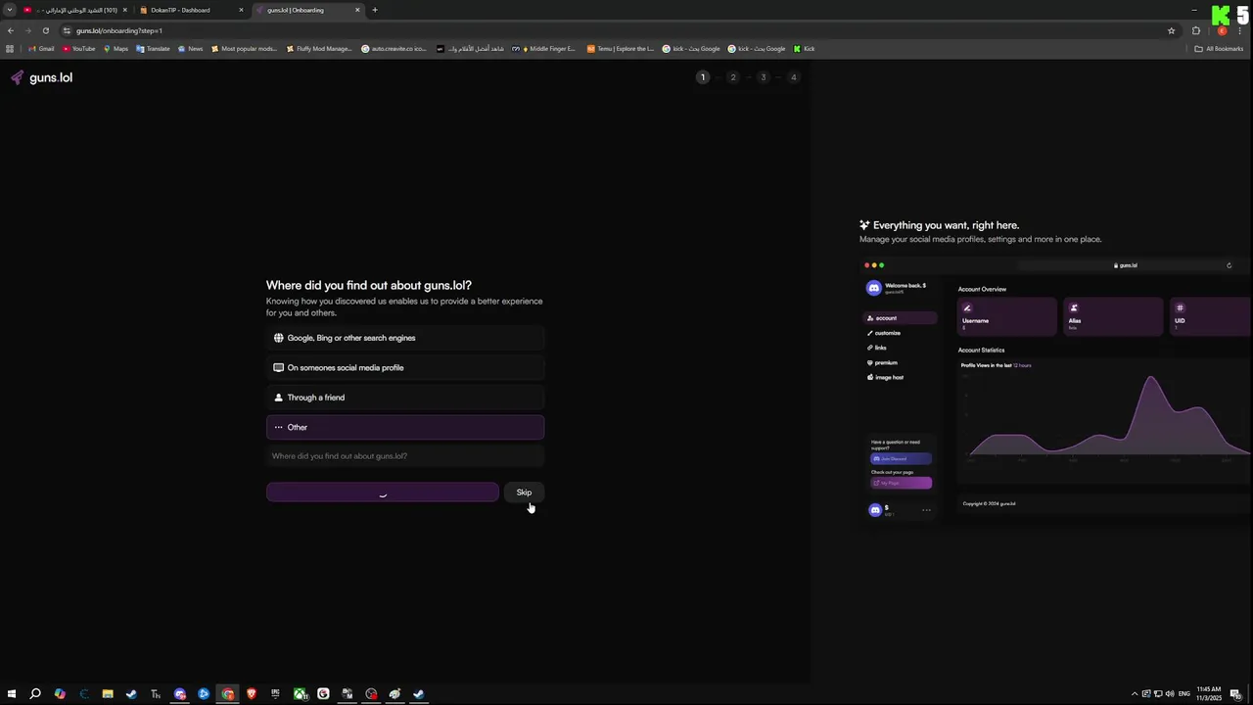The height and width of the screenshot is (705, 1253).
Task: Open the All Bookmarks folder
Action: click(x=1219, y=49)
